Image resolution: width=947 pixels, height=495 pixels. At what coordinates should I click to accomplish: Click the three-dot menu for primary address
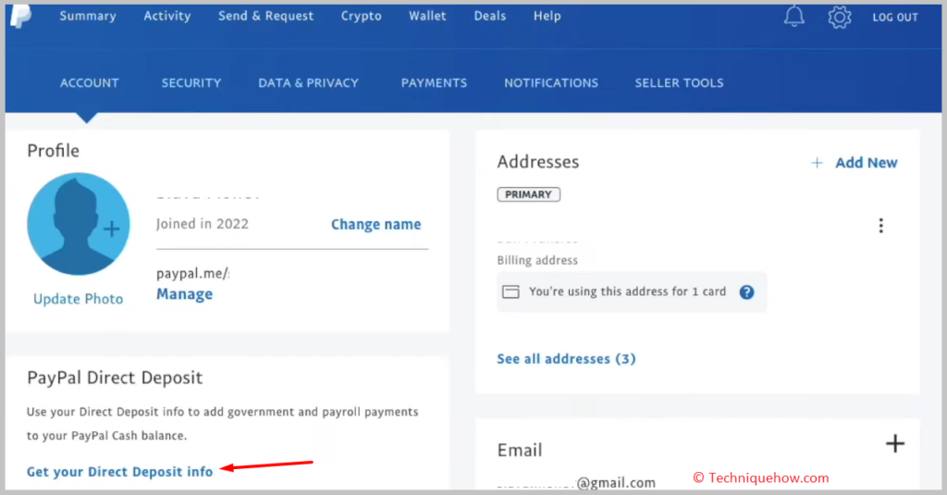pyautogui.click(x=880, y=226)
